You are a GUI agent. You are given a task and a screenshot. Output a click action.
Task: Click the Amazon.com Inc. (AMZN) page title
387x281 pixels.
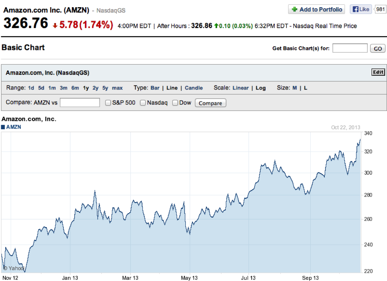pos(46,10)
